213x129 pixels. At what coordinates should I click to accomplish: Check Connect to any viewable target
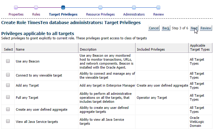click(x=8, y=75)
